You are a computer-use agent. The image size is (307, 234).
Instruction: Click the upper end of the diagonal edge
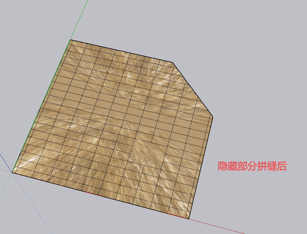pos(173,63)
